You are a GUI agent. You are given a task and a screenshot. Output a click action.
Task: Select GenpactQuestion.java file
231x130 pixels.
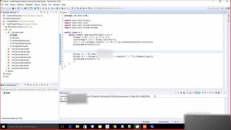pyautogui.click(x=21, y=40)
